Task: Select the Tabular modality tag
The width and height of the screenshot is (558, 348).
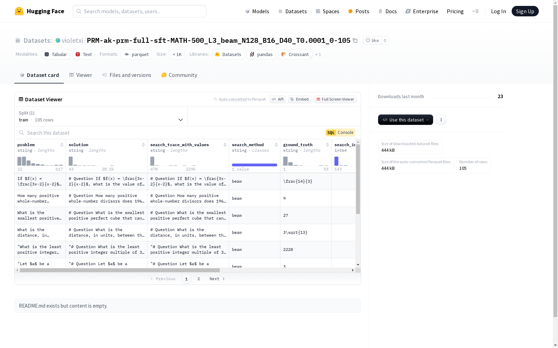Action: [x=56, y=54]
